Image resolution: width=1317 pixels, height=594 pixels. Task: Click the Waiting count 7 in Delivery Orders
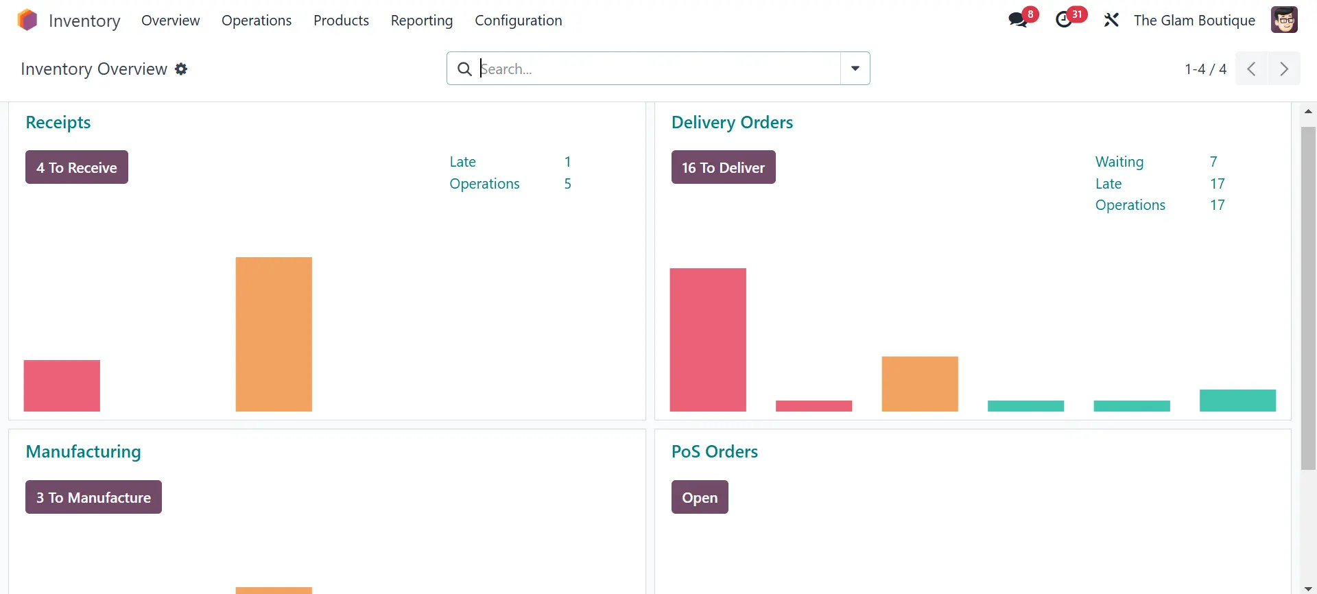pyautogui.click(x=1213, y=162)
